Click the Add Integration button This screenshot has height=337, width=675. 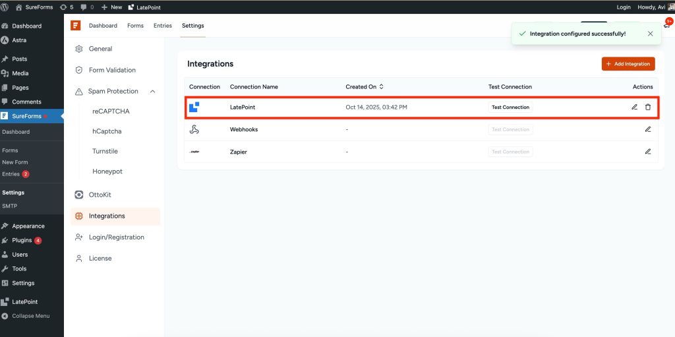coord(628,64)
